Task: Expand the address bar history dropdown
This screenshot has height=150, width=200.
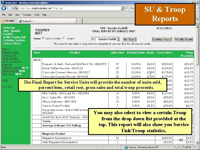Action: (122, 8)
